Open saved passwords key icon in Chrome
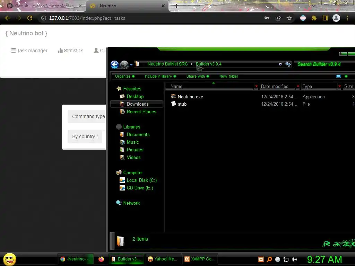Image resolution: width=355 pixels, height=266 pixels. point(267,18)
